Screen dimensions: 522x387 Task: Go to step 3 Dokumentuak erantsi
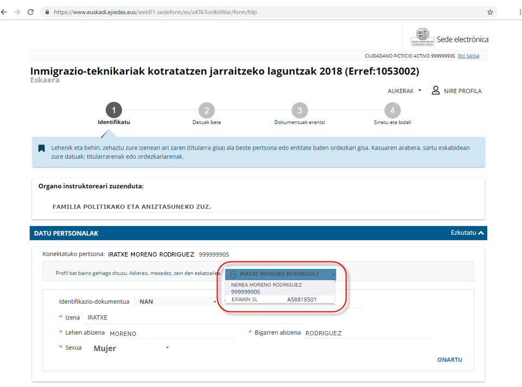pyautogui.click(x=300, y=111)
